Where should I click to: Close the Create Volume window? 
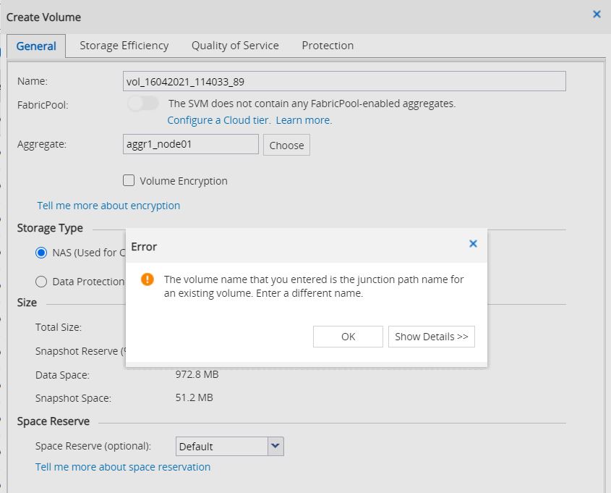[597, 14]
